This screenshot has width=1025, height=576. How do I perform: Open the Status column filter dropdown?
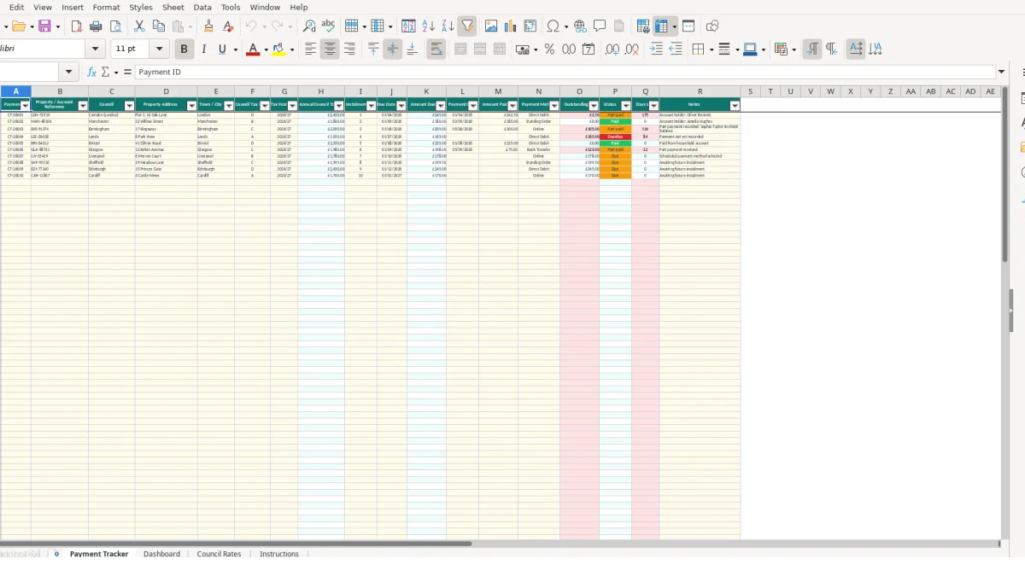pyautogui.click(x=626, y=106)
